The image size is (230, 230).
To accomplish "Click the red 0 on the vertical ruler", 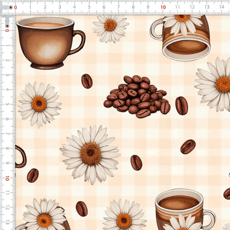I will coord(7,30).
